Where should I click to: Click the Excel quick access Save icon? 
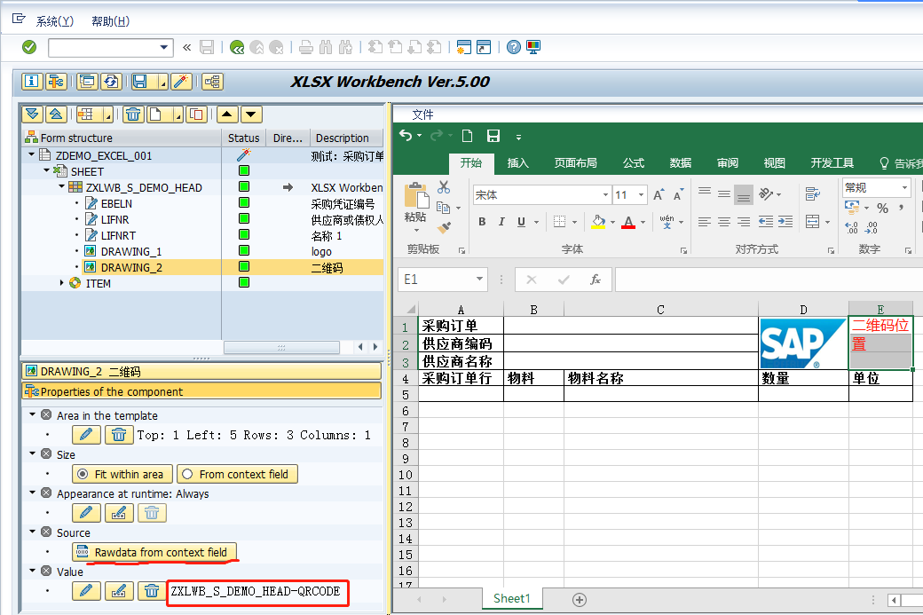pos(493,136)
